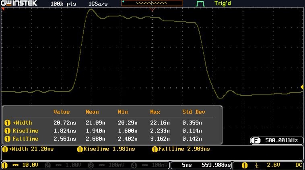The image size is (305, 170).
Task: Click the FallTime min 2.402n
Action: coord(128,139)
